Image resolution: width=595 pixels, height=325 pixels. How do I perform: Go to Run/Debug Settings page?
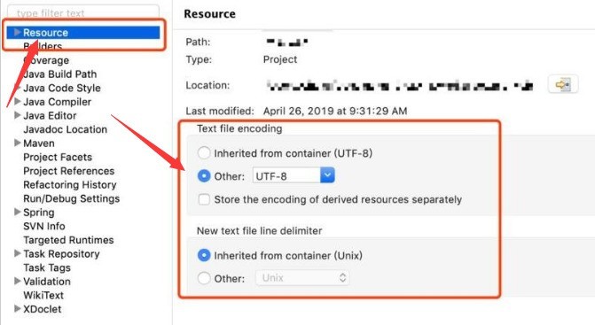coord(71,198)
